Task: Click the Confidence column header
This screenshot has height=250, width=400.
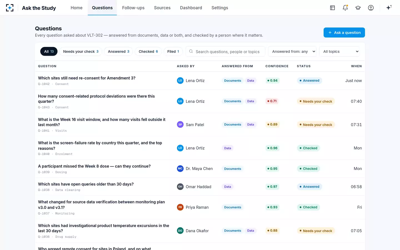Action: tap(277, 66)
